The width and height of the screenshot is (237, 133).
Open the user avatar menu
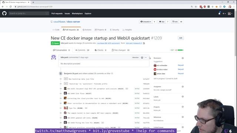coord(230,13)
